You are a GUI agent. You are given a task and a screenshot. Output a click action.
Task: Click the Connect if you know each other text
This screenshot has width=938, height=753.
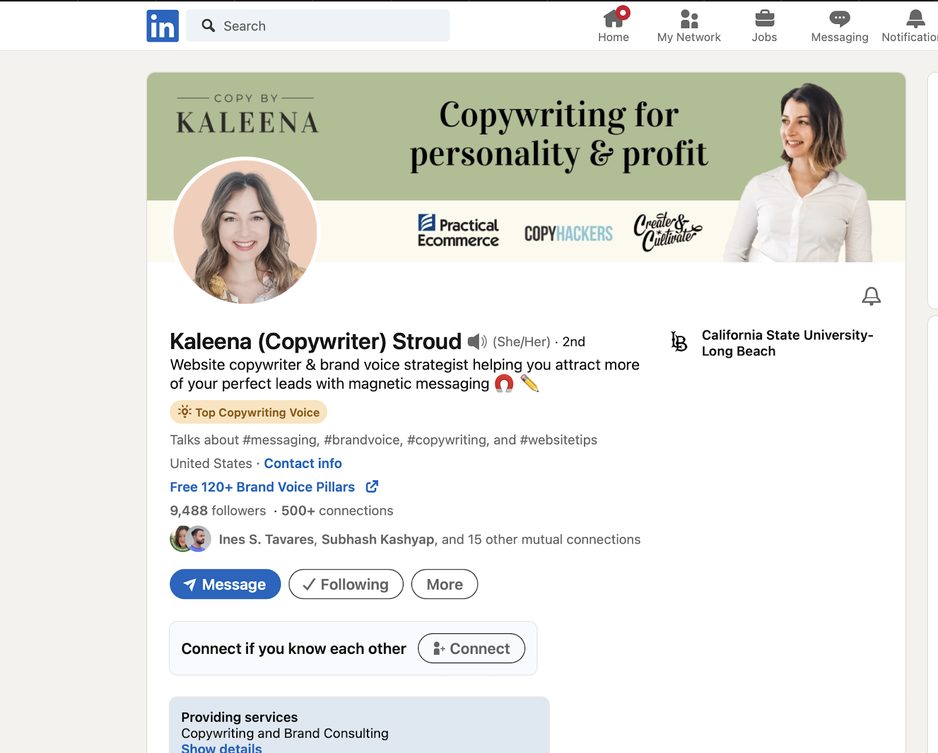[294, 649]
